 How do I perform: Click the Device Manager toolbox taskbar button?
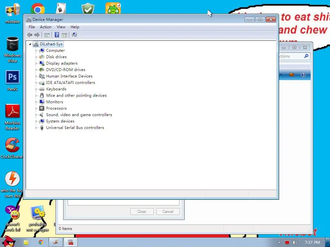coord(71,242)
